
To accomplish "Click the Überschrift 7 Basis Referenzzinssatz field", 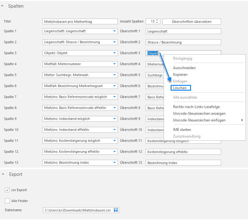I will coord(155,97).
